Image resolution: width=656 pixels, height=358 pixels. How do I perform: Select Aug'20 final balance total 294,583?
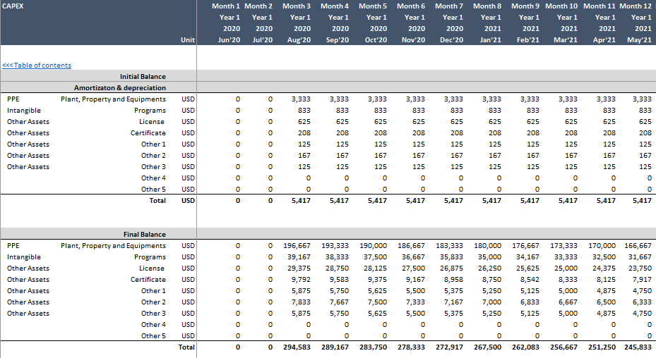[x=297, y=347]
